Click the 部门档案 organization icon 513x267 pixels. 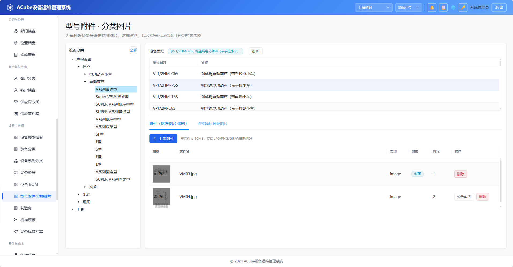point(16,31)
